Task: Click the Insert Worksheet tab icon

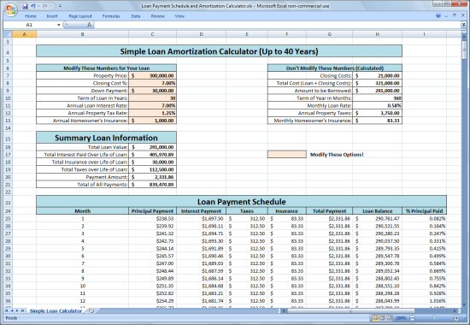Action: pyautogui.click(x=91, y=311)
